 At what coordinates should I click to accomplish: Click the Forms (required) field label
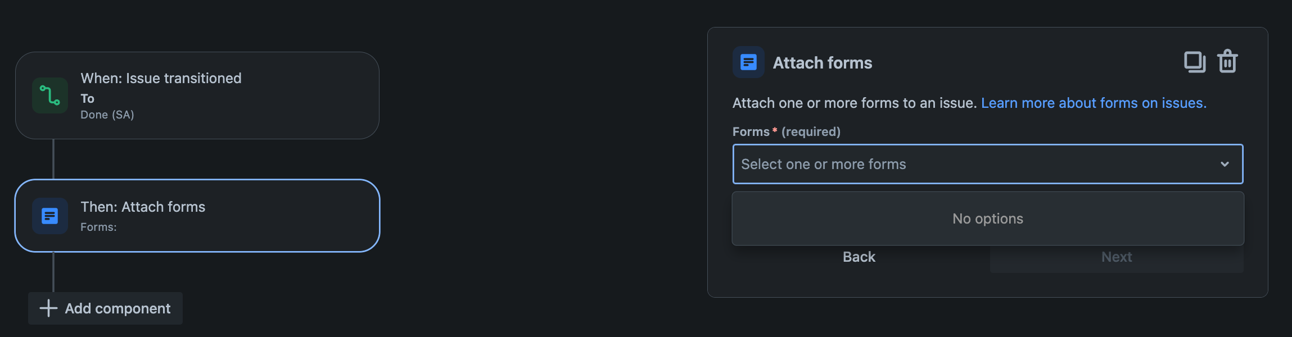tap(786, 131)
